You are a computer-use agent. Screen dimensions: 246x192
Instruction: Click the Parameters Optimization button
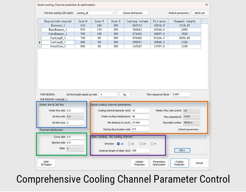tap(159, 163)
